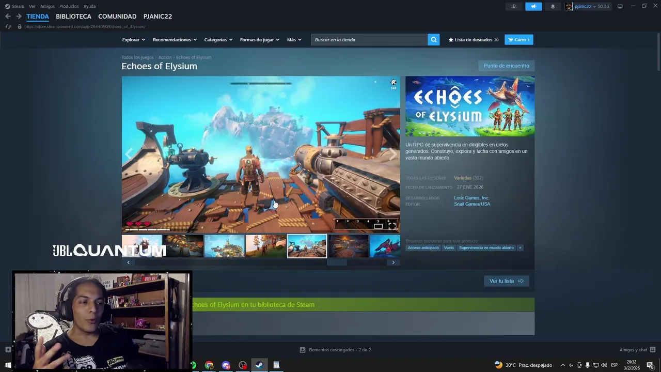Screen dimensions: 661x372
Task: Switch to the TIENDA tab
Action: (x=38, y=17)
